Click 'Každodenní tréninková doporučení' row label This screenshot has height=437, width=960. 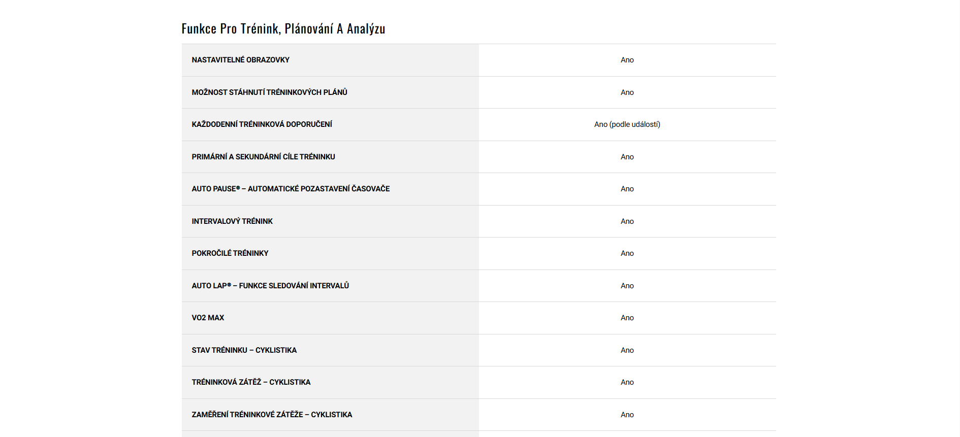click(262, 124)
